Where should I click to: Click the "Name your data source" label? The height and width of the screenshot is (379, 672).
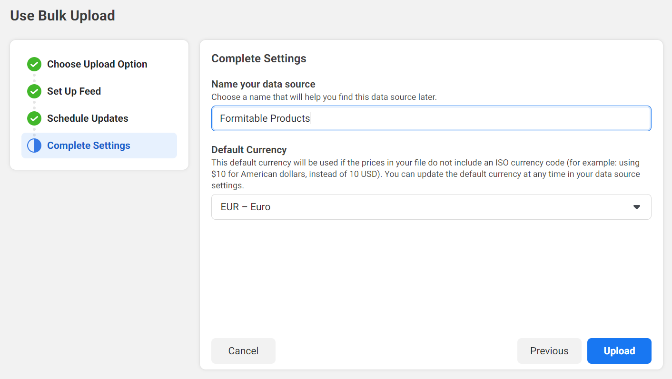(x=263, y=84)
